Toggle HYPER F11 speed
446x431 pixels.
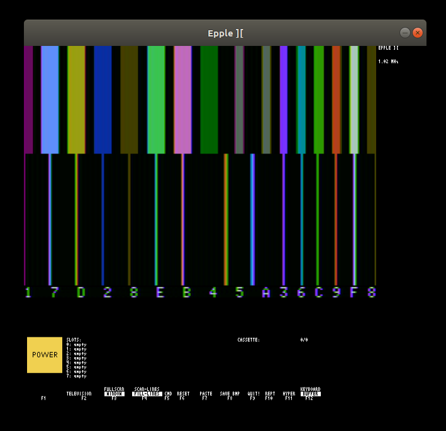(289, 395)
